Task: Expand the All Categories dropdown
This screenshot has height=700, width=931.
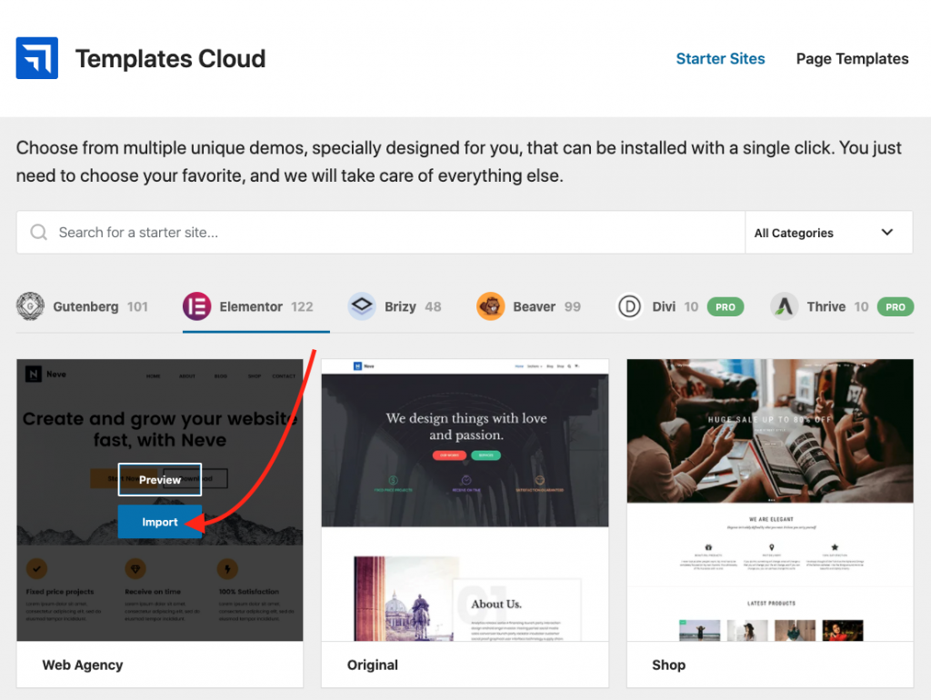Action: [x=829, y=233]
